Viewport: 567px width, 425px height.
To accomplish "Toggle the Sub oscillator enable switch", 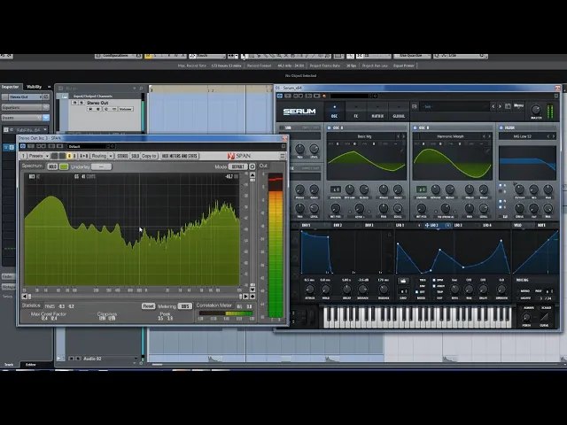I will [282, 127].
